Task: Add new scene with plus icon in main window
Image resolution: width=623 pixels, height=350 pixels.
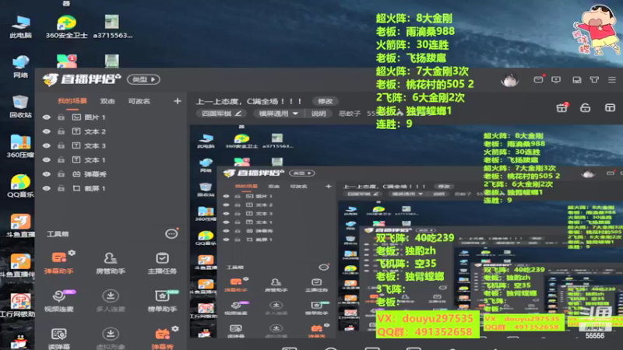Action: 178,101
